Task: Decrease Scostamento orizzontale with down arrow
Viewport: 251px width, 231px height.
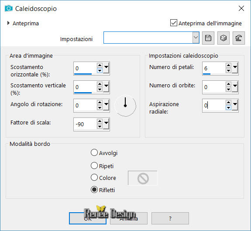Action: coord(100,70)
